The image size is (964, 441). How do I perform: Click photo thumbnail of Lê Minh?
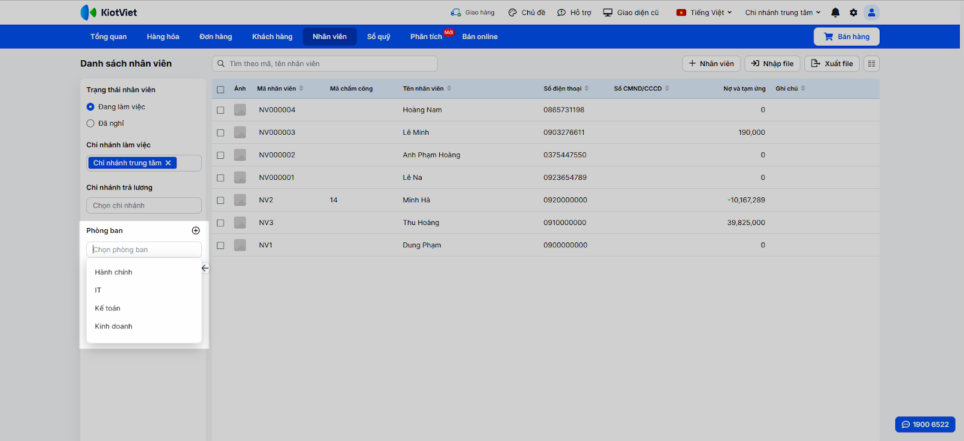[x=240, y=132]
